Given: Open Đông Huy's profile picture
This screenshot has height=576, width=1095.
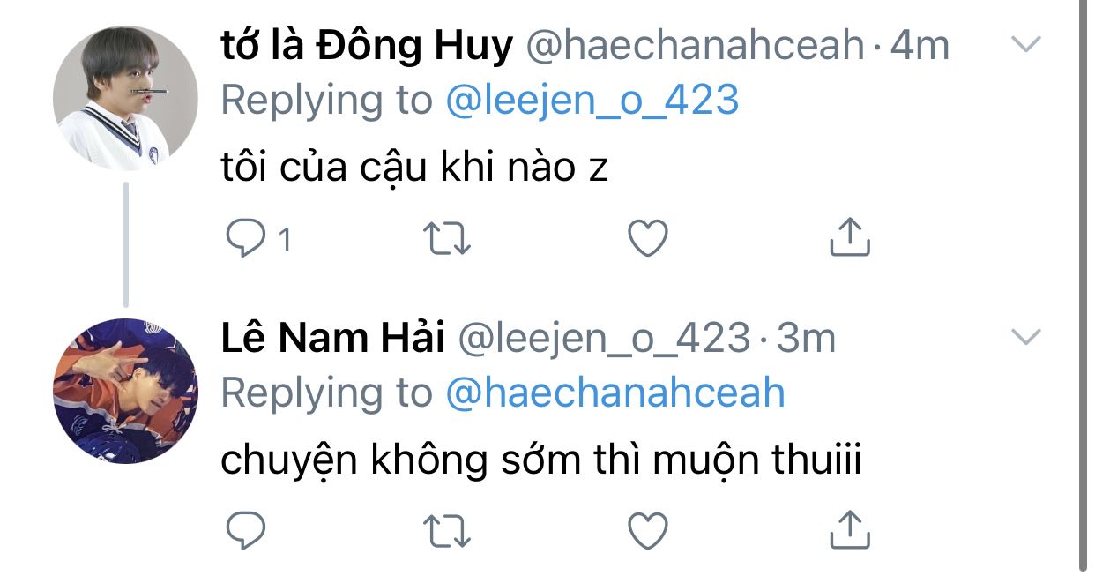Looking at the screenshot, I should point(126,98).
